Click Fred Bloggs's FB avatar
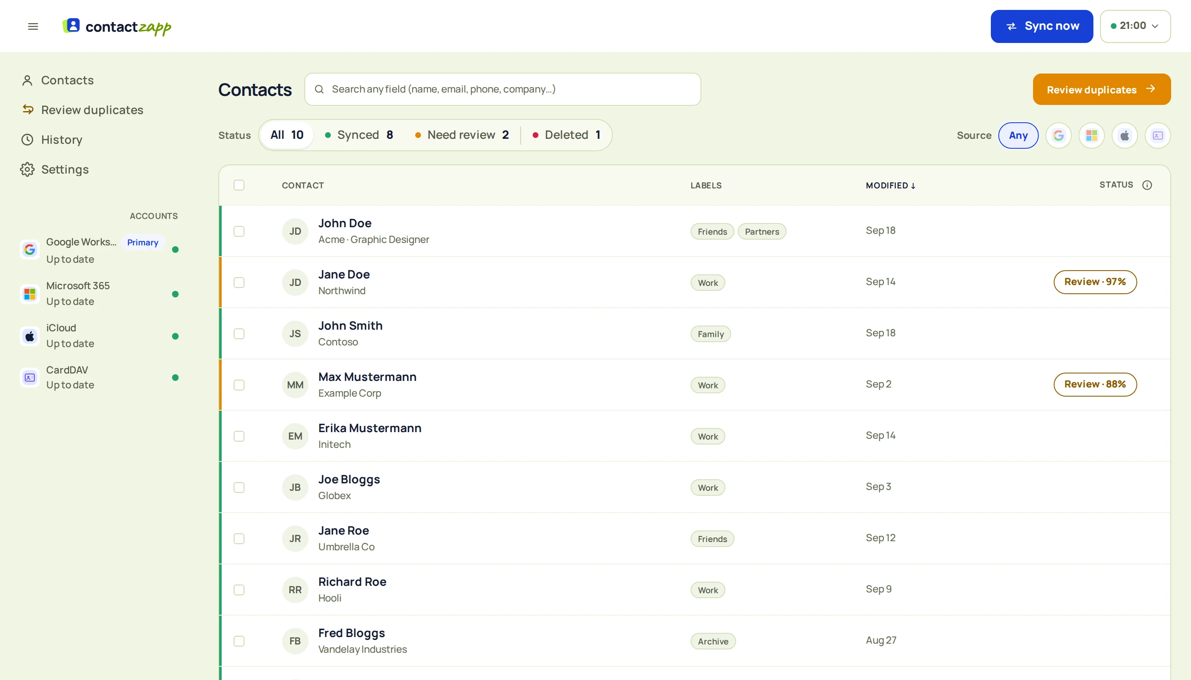This screenshot has height=680, width=1191. point(295,641)
